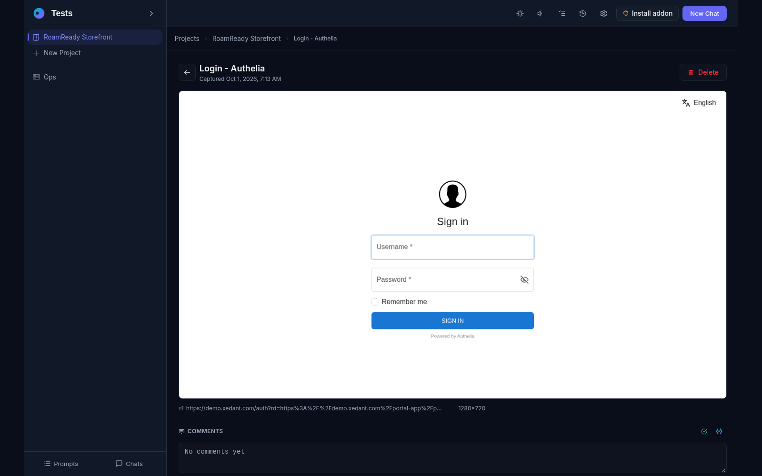762x476 pixels.
Task: Click the user avatar icon above Sign in
Action: click(x=452, y=194)
